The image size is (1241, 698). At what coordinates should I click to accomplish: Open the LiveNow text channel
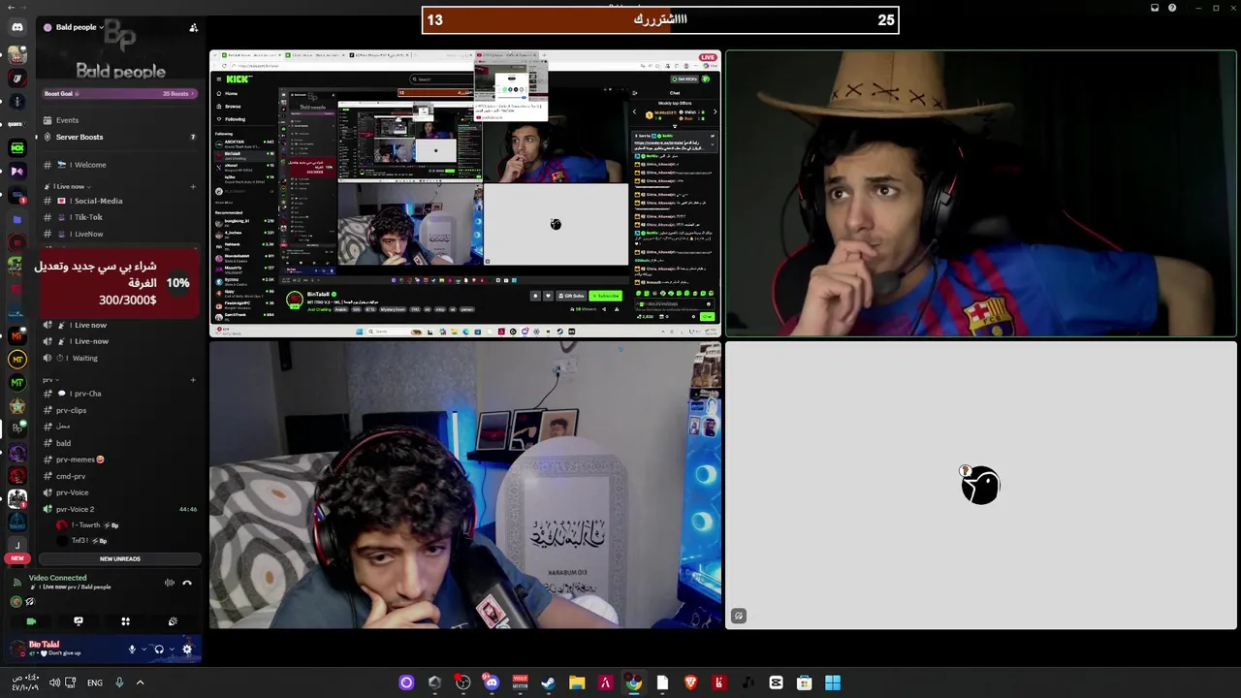click(x=120, y=234)
